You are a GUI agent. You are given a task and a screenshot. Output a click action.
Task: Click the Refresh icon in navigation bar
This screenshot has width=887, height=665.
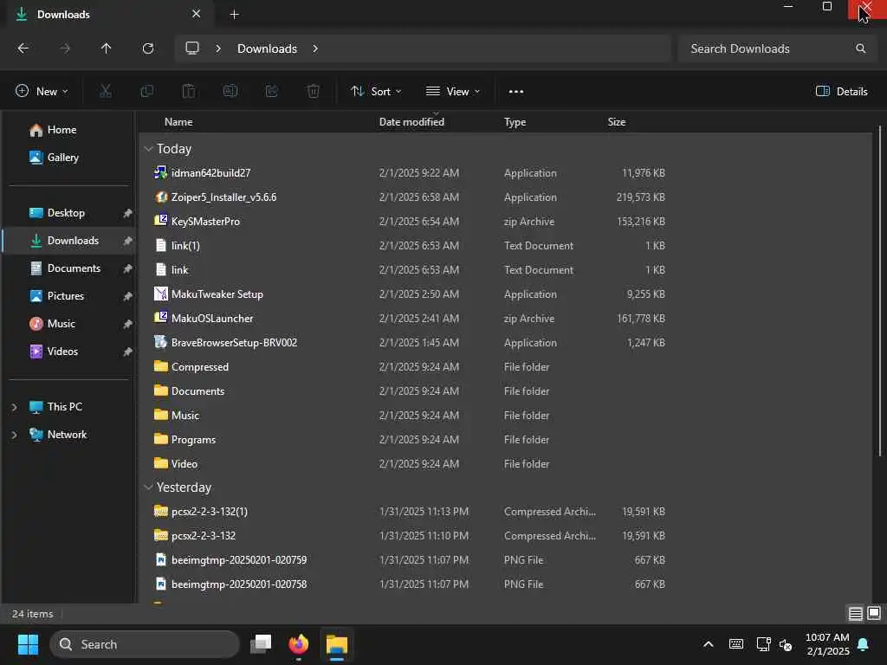pos(147,48)
